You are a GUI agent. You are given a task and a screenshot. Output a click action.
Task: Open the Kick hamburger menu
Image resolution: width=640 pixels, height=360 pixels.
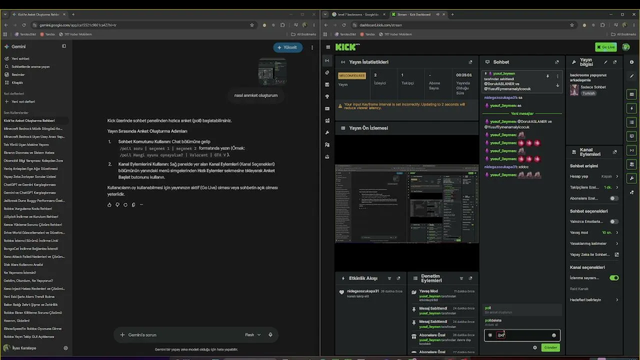pyautogui.click(x=328, y=47)
